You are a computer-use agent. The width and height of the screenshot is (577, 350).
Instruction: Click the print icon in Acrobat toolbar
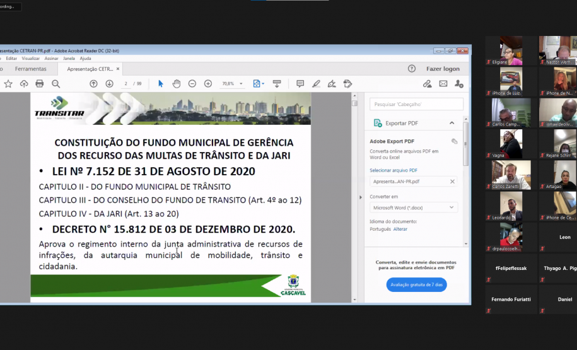pos(40,84)
